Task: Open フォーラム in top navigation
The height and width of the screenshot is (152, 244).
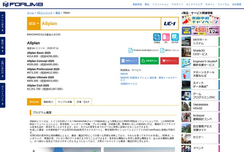Action: point(223,4)
